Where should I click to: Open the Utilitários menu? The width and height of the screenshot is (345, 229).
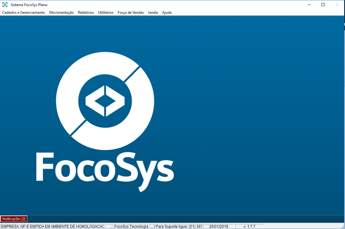[106, 13]
